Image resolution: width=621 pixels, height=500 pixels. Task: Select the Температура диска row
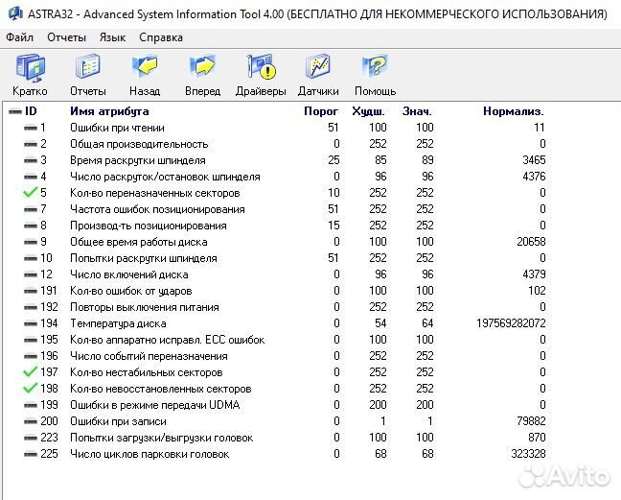(x=118, y=323)
